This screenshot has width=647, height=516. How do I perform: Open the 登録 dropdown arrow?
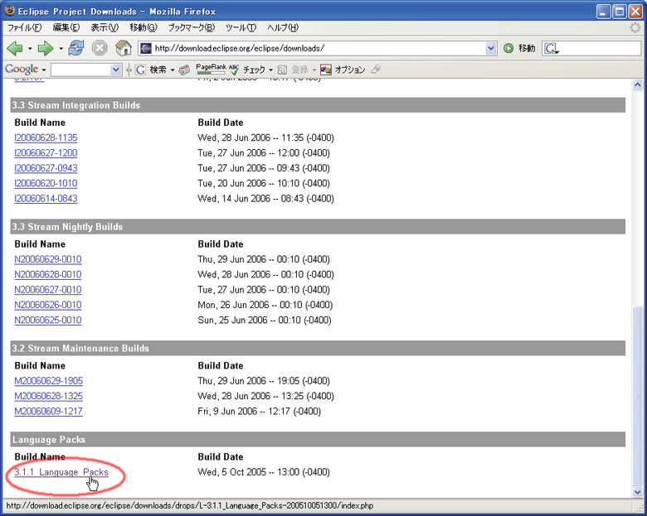tap(314, 70)
